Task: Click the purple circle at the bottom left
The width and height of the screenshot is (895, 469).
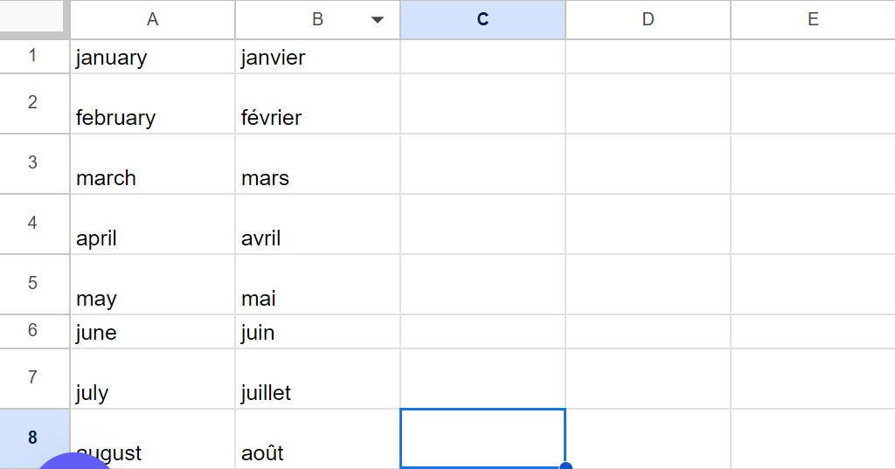Action: pos(74,461)
